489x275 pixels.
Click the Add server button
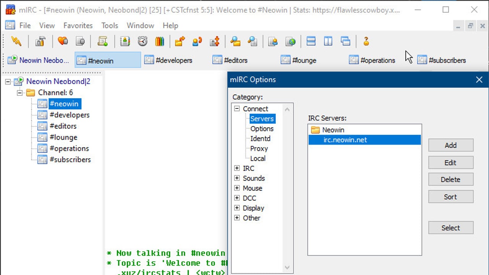451,145
